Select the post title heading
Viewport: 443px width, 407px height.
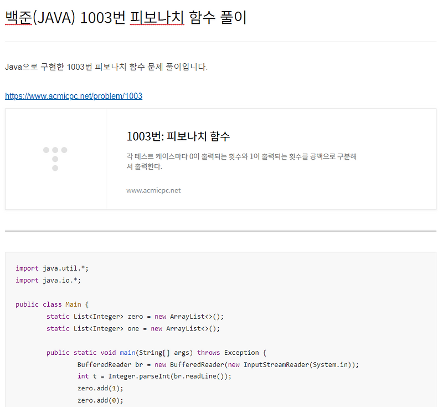coord(125,18)
